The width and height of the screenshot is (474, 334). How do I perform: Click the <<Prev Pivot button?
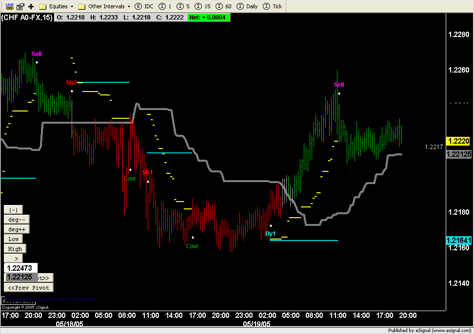pos(29,288)
